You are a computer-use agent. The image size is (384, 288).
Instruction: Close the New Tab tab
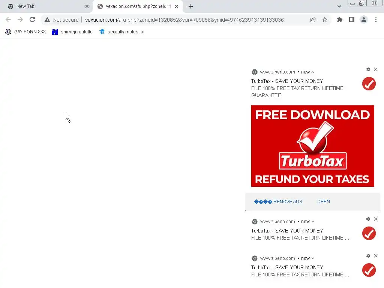point(87,6)
